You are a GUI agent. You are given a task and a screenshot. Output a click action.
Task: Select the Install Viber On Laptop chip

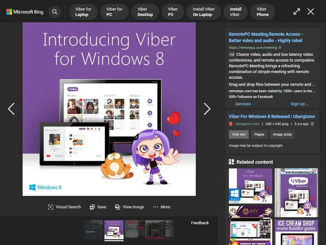pyautogui.click(x=203, y=12)
